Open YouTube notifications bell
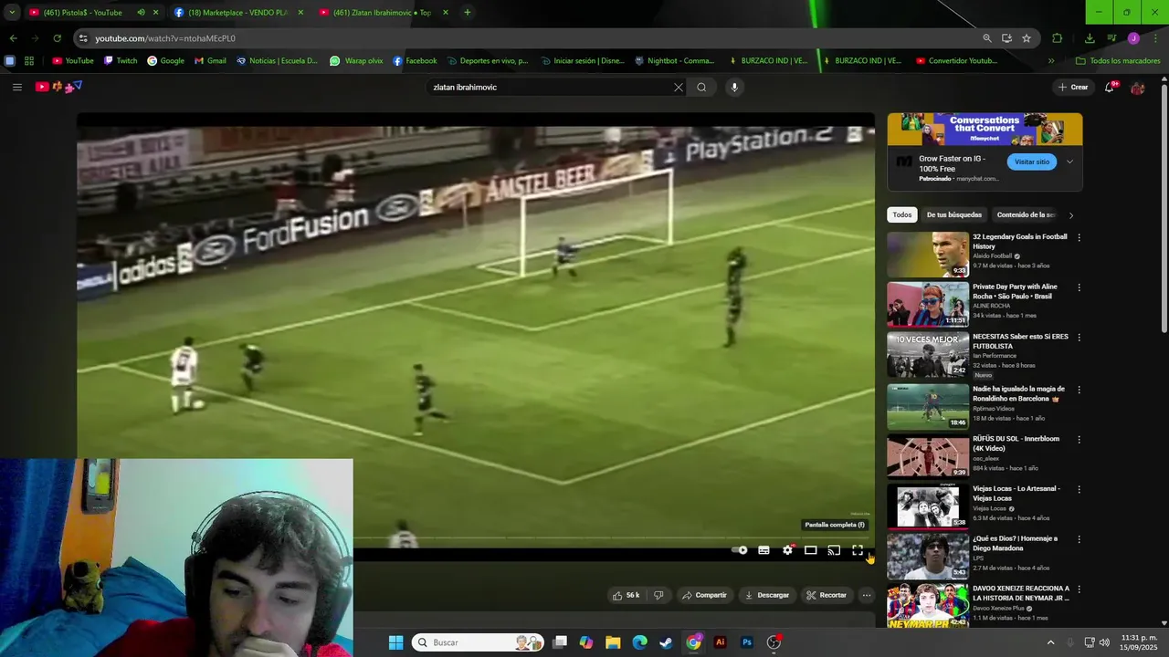The width and height of the screenshot is (1169, 657). (x=1110, y=88)
